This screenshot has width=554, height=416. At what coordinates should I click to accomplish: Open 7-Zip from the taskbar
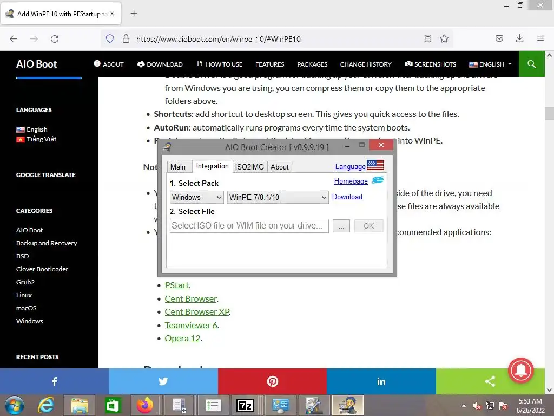point(245,405)
